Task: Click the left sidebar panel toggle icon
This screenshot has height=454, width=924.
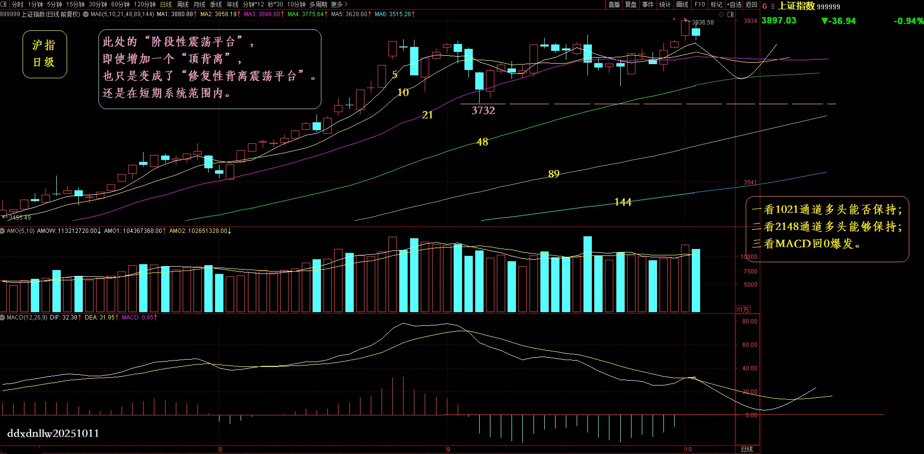Action: 4,4
